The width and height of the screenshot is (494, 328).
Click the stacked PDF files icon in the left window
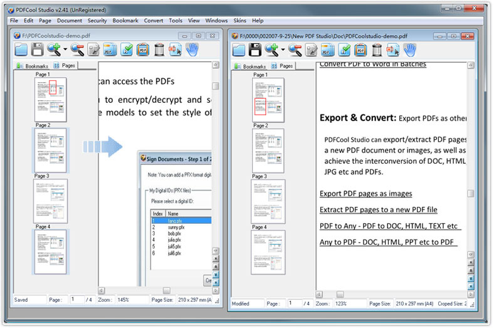click(110, 50)
